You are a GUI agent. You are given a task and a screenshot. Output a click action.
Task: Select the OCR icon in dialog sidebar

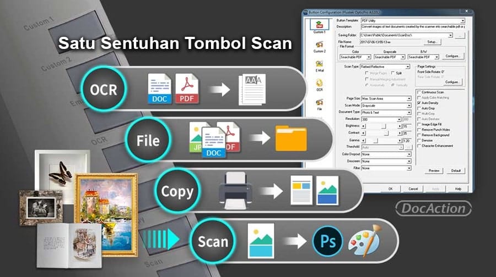[x=319, y=83]
